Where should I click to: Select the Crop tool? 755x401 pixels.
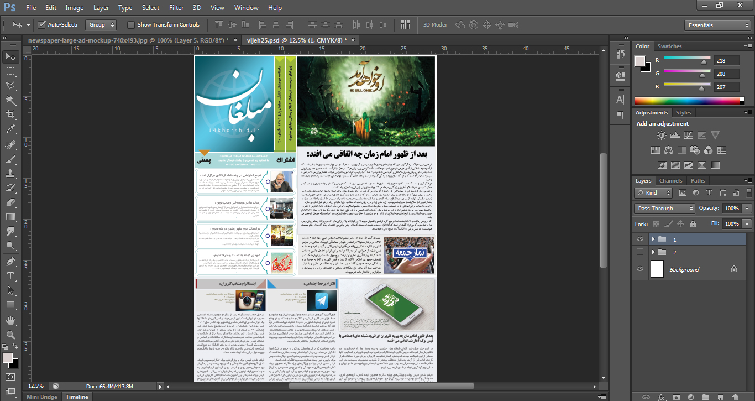point(11,114)
